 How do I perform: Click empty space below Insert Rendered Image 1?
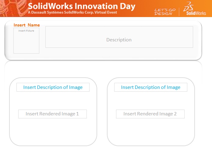pos(52,131)
